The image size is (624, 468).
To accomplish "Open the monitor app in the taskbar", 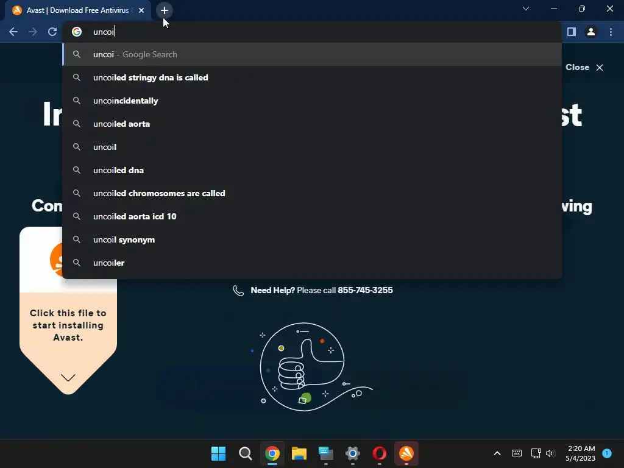I will [326, 453].
